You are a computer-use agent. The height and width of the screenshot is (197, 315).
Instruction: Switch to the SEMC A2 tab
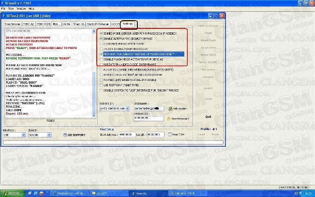pyautogui.click(x=28, y=24)
